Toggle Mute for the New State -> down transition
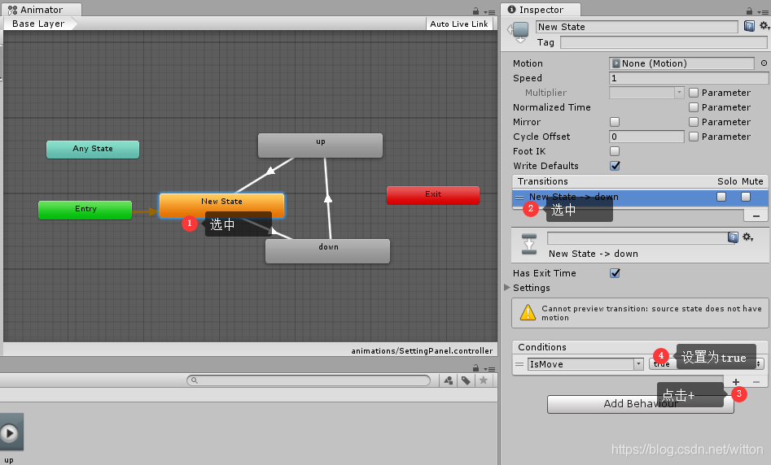 (x=746, y=197)
